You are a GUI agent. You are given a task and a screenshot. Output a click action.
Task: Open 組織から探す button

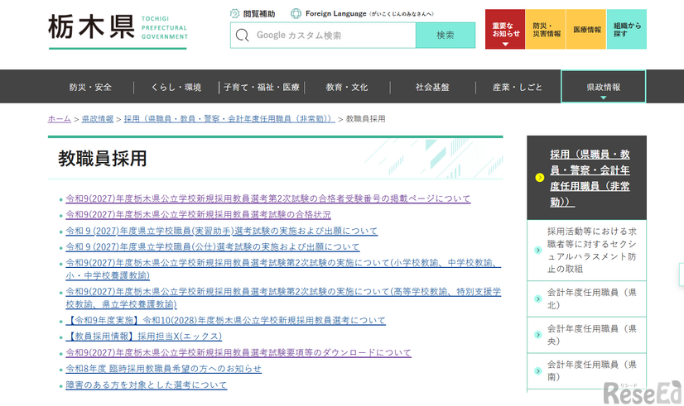tap(627, 29)
